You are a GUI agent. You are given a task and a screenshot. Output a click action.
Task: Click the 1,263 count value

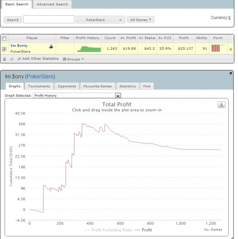[112, 48]
